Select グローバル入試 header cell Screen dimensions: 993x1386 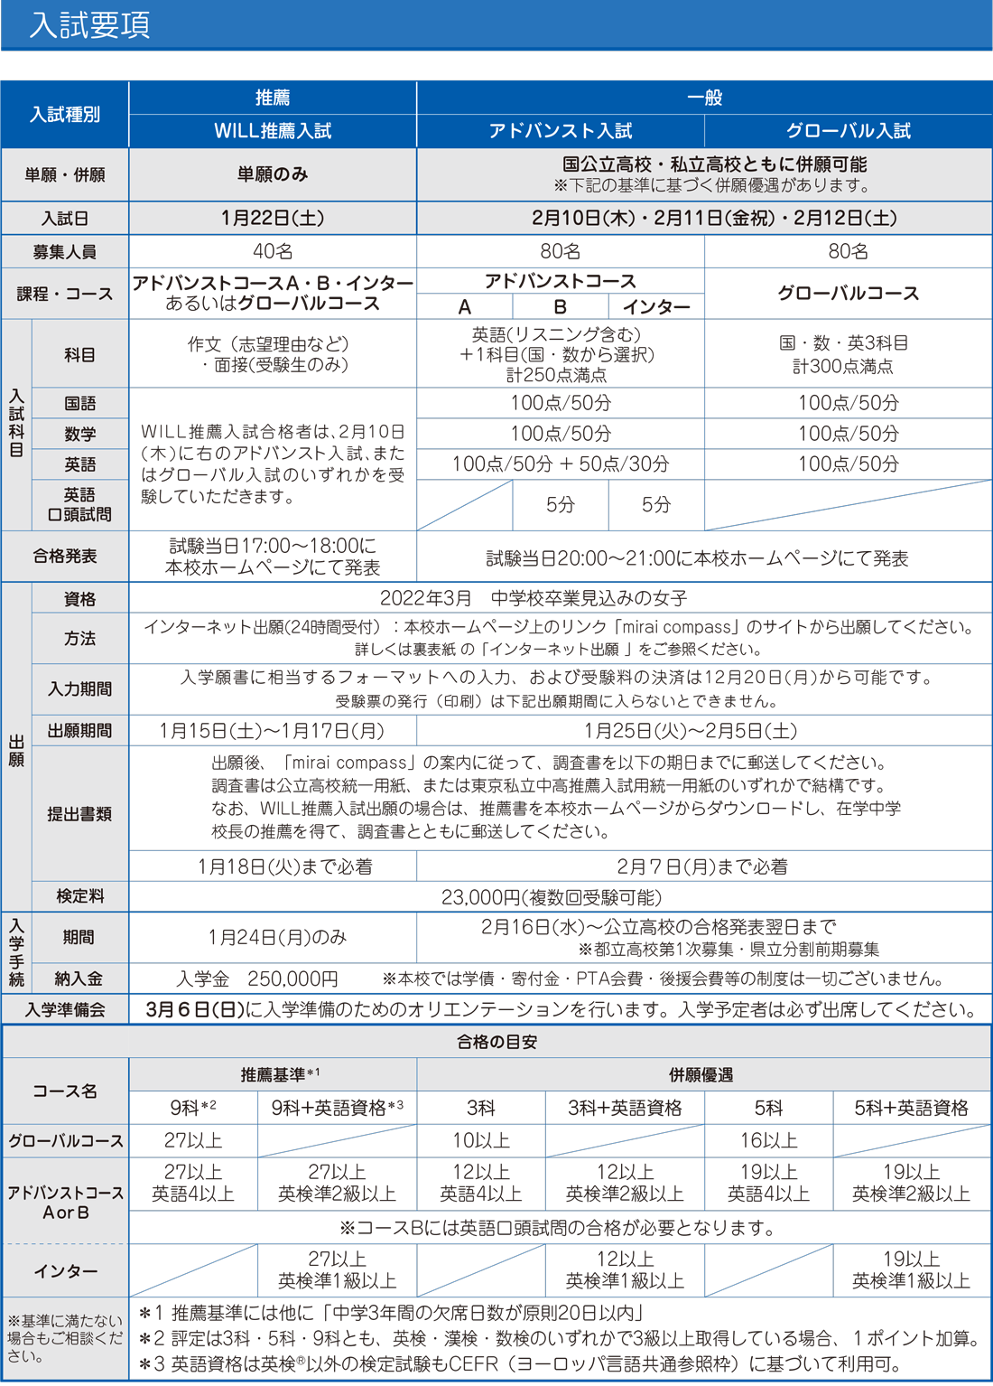[849, 131]
